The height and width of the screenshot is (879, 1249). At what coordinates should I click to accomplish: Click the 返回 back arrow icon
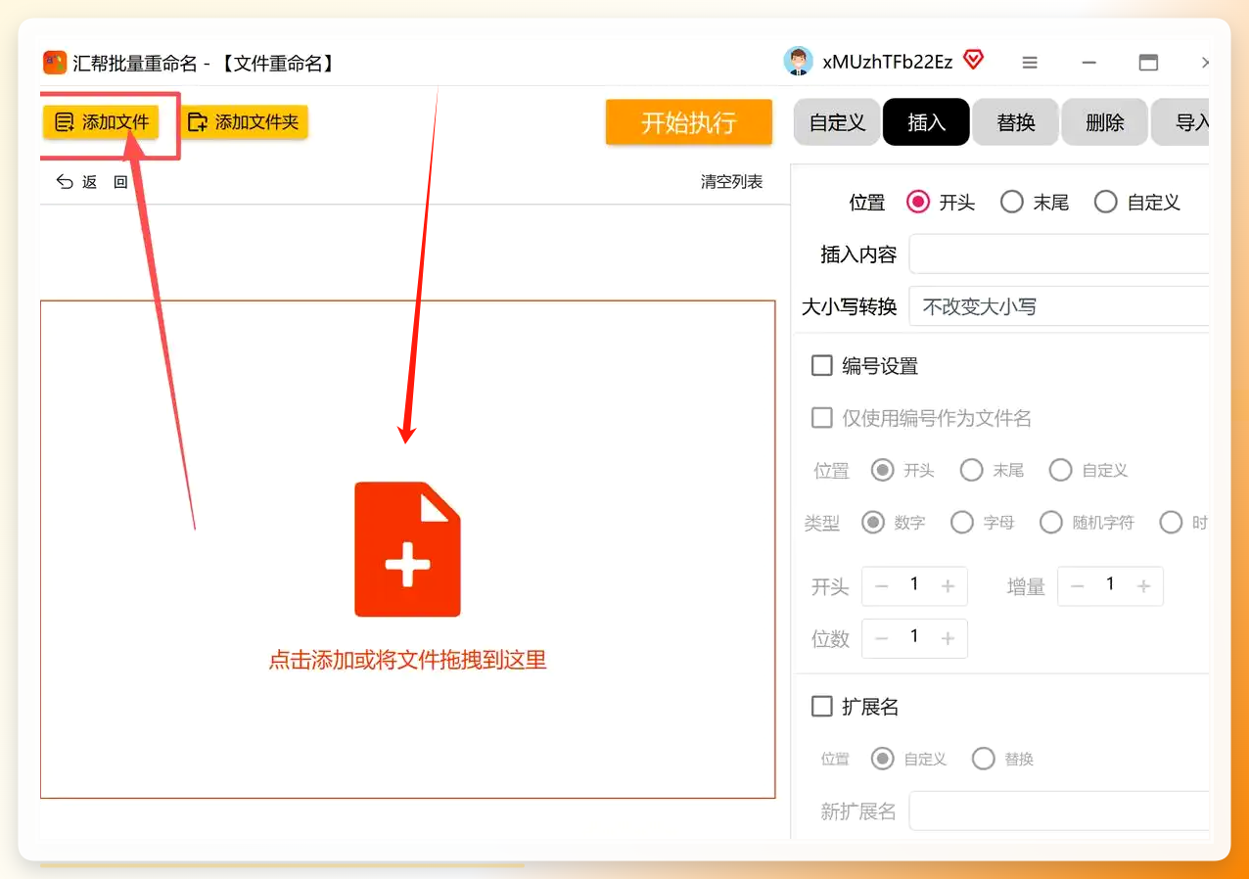(x=66, y=182)
